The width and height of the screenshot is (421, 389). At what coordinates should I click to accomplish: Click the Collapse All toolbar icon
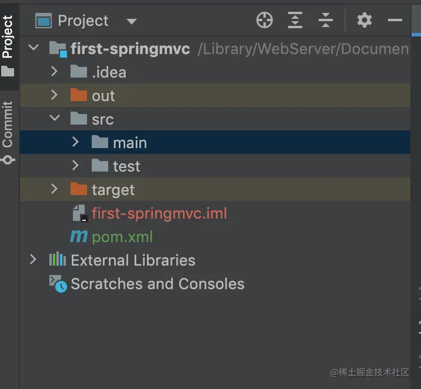coord(325,21)
